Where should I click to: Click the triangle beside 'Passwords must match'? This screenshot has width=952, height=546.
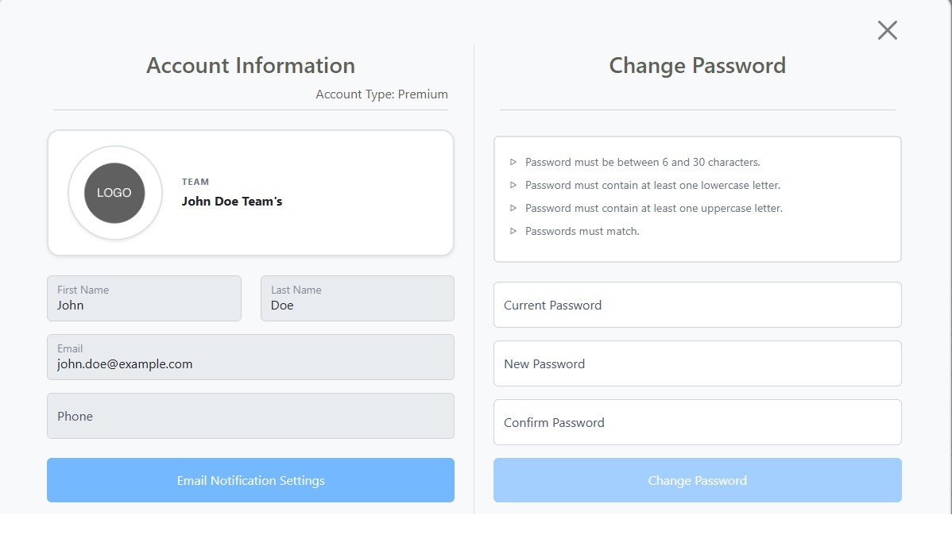tap(513, 231)
